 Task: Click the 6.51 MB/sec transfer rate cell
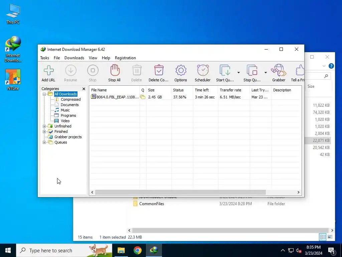[230, 97]
